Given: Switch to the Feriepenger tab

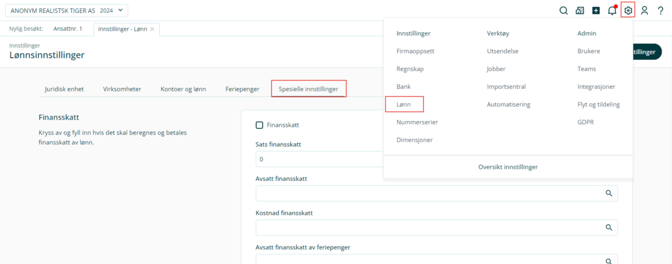Looking at the screenshot, I should tap(242, 89).
